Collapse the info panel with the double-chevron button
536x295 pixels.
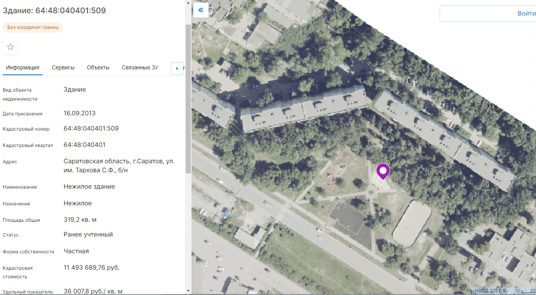(x=201, y=10)
